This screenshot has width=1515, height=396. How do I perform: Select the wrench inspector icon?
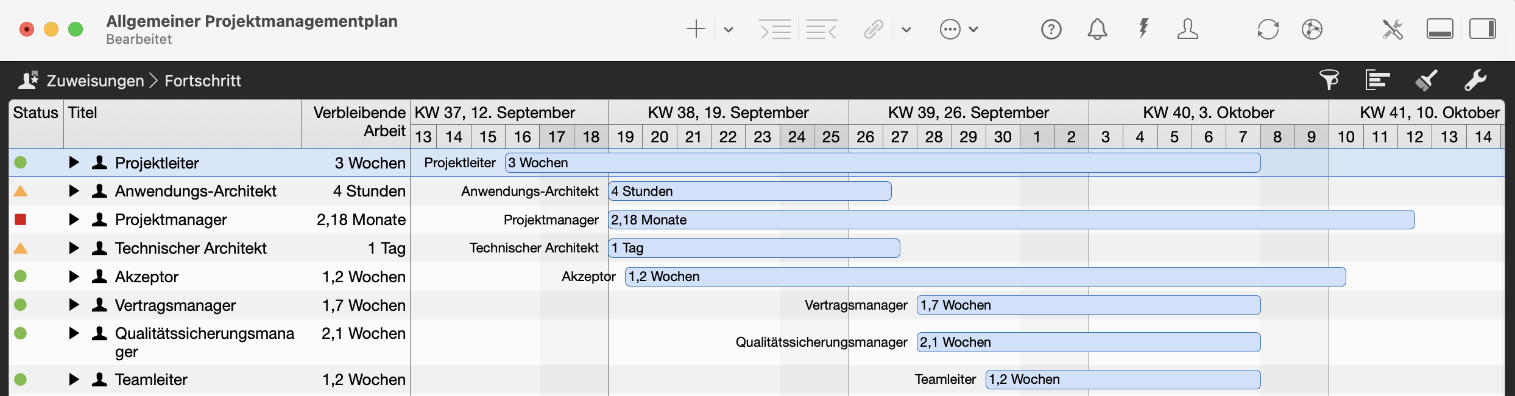pyautogui.click(x=1477, y=80)
